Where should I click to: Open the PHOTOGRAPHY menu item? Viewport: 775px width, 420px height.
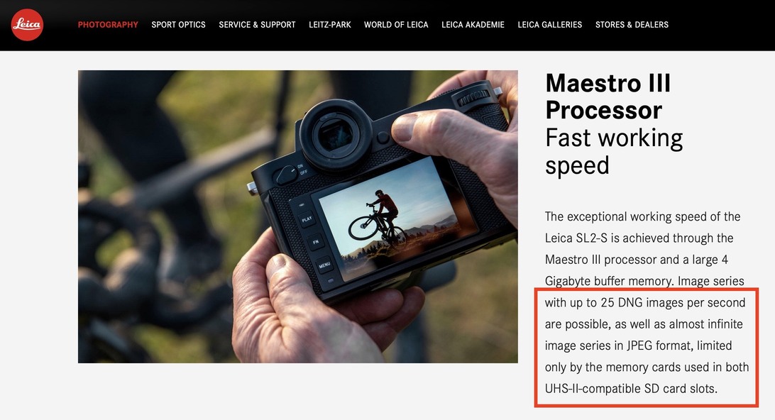pos(108,25)
